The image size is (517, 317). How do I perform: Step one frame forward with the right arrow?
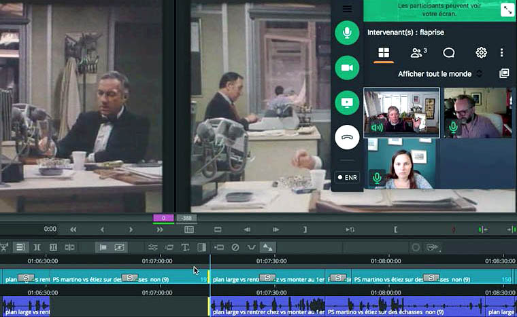[131, 229]
